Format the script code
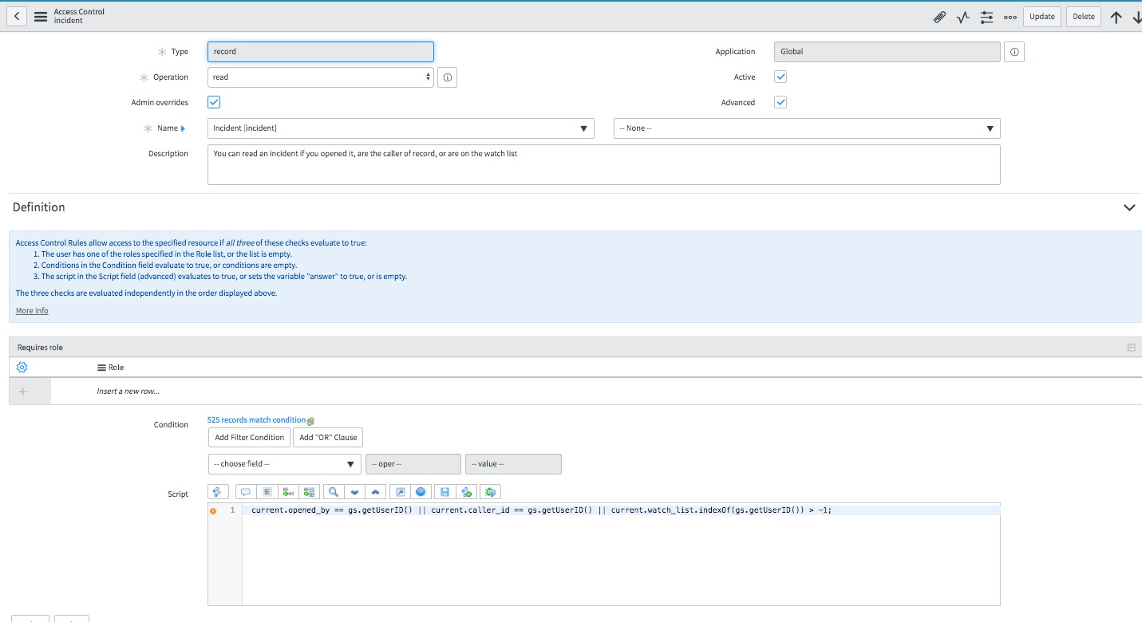The height and width of the screenshot is (622, 1142). [x=267, y=492]
